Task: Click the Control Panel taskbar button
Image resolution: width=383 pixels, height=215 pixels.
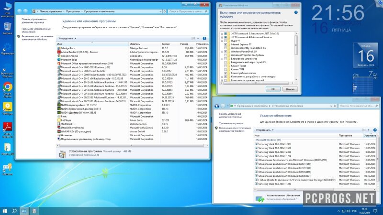Action: (x=24, y=211)
